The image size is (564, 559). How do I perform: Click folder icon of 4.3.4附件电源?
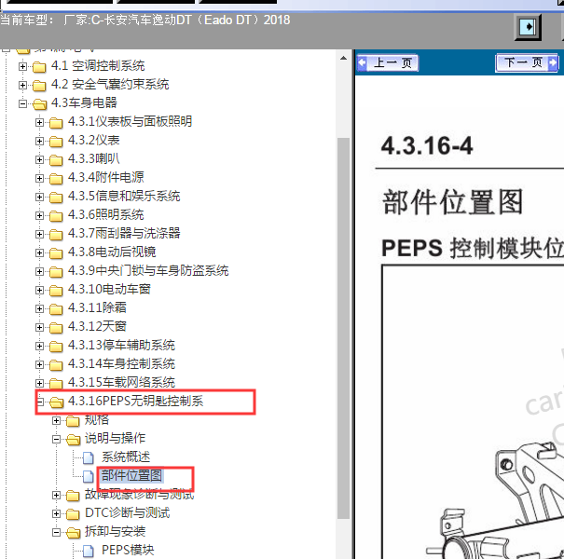coord(56,179)
